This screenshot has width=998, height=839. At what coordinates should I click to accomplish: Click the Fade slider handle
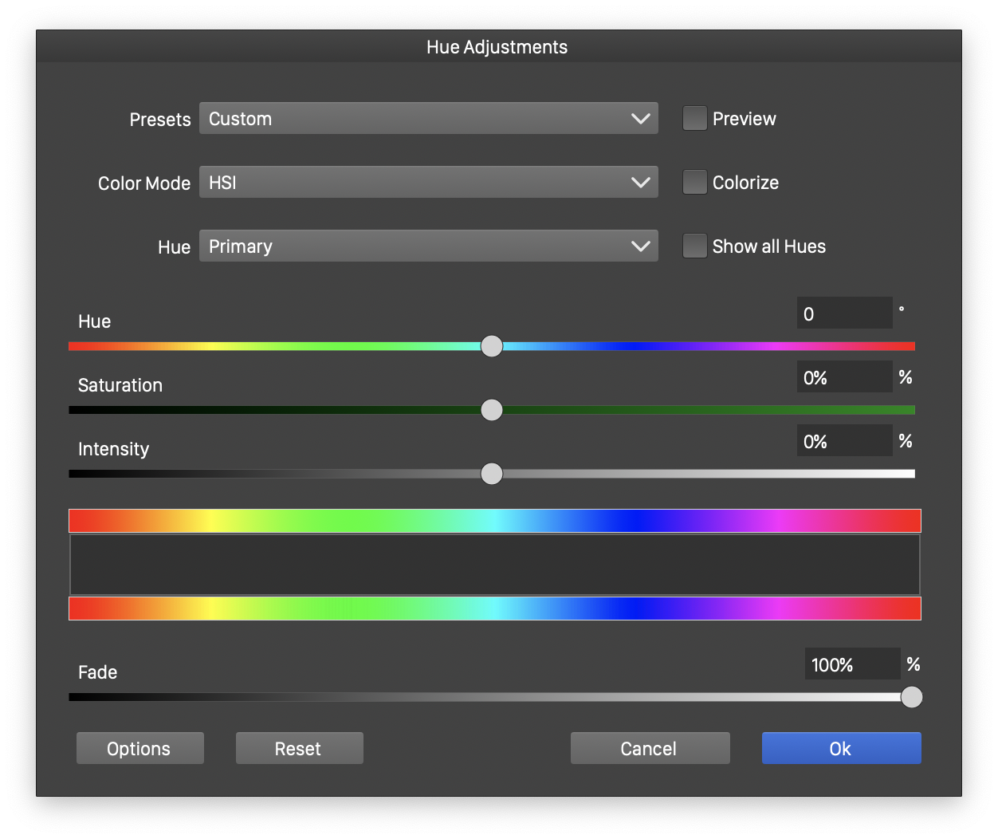coord(911,697)
